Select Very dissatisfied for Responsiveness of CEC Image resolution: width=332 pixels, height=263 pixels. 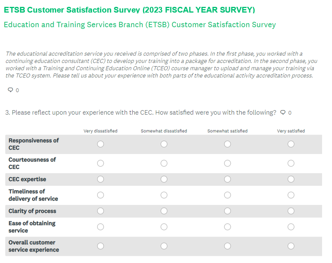(x=100, y=144)
